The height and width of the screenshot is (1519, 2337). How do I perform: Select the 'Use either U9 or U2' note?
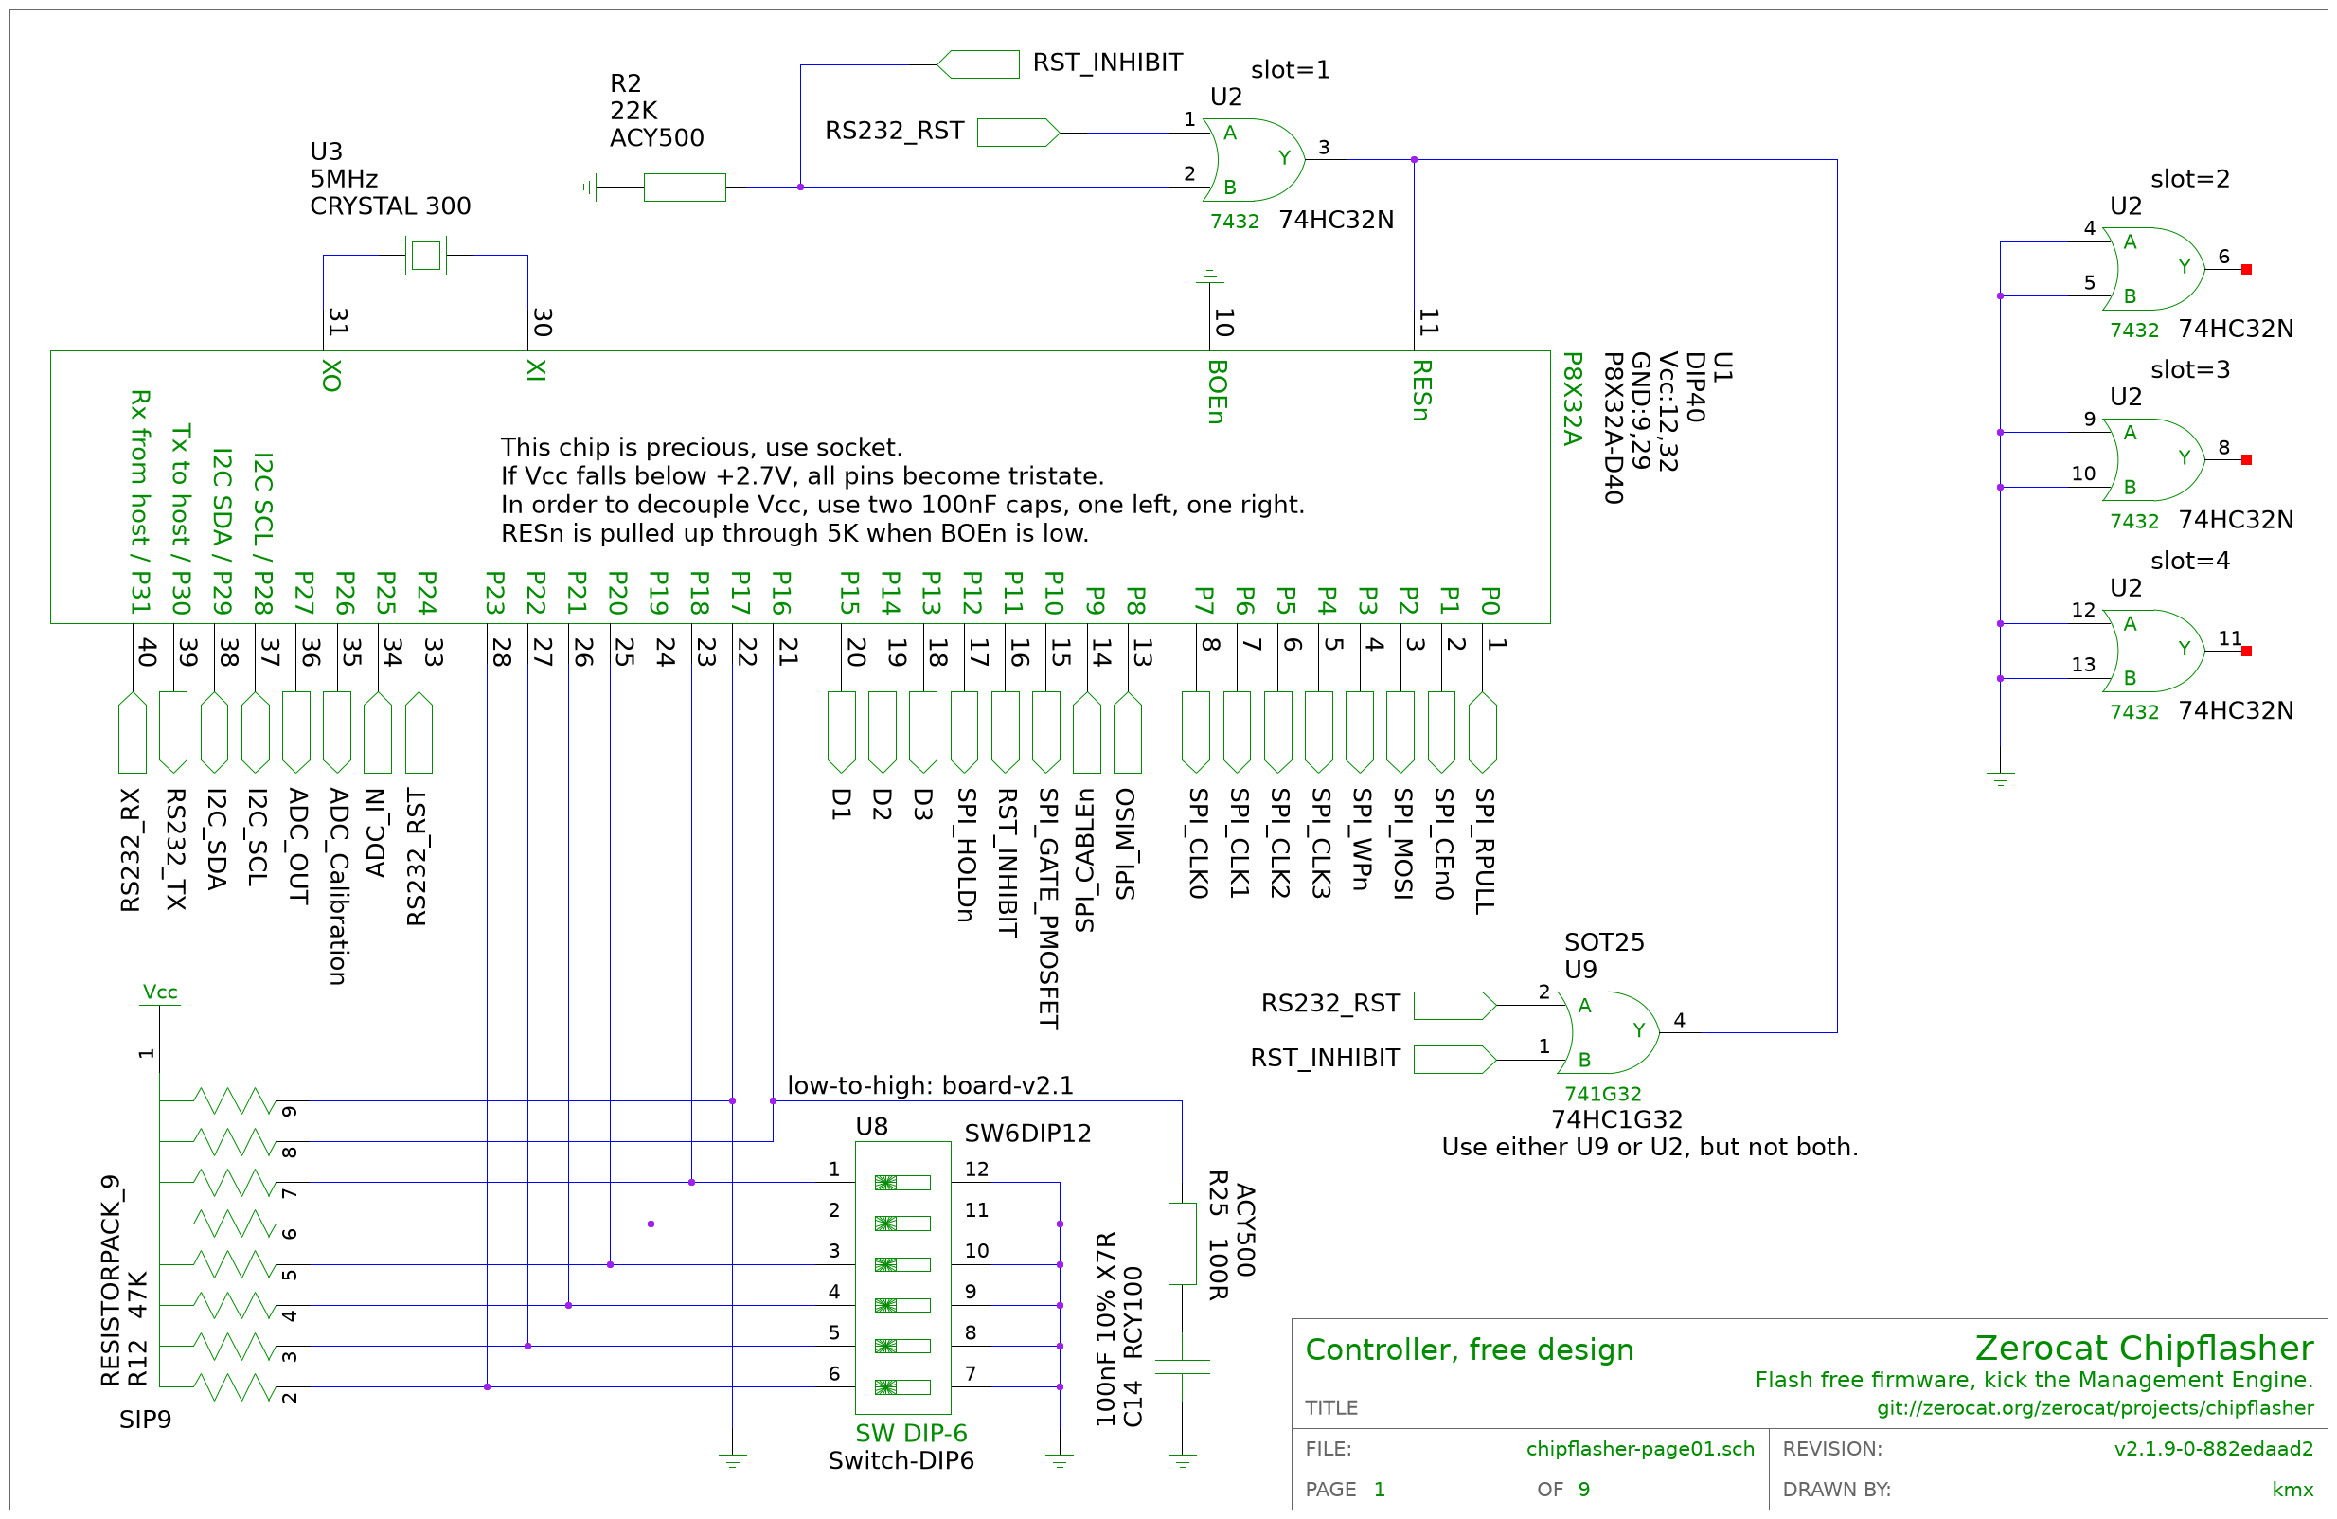point(1650,1148)
